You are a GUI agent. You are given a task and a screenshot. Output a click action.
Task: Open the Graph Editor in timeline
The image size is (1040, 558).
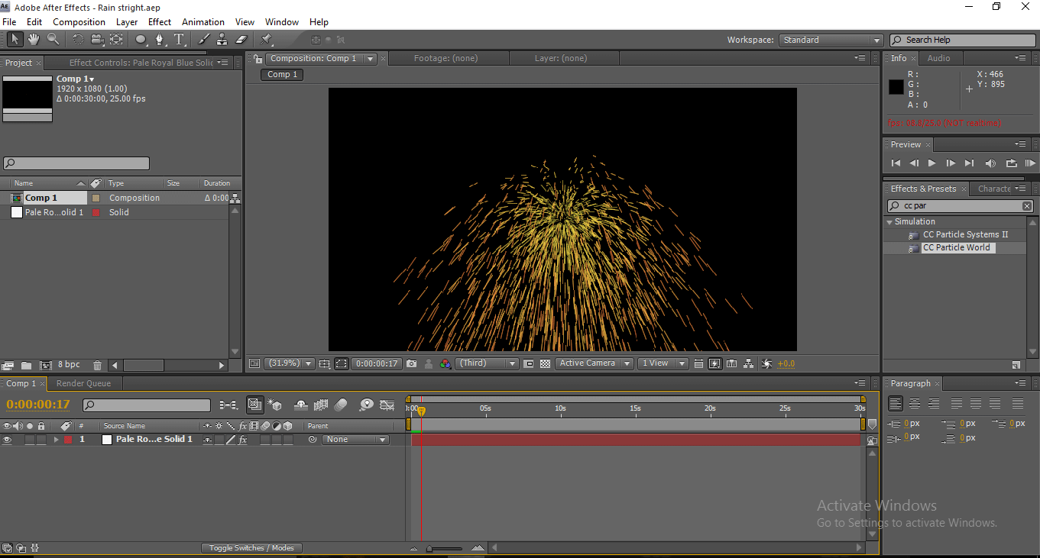tap(387, 405)
